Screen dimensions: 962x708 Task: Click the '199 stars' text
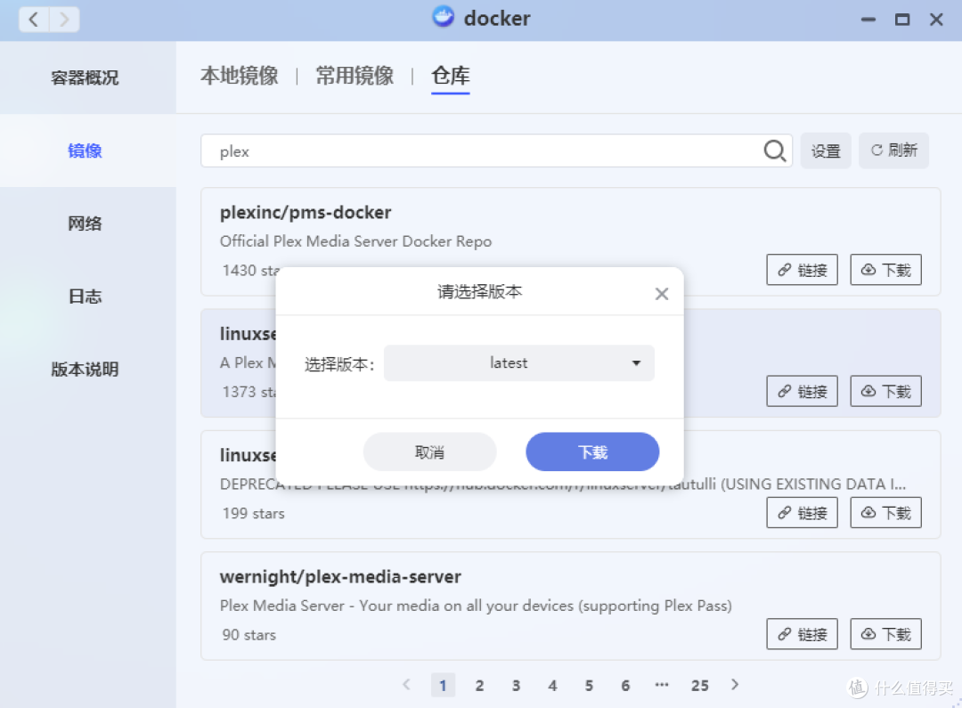[x=253, y=514]
